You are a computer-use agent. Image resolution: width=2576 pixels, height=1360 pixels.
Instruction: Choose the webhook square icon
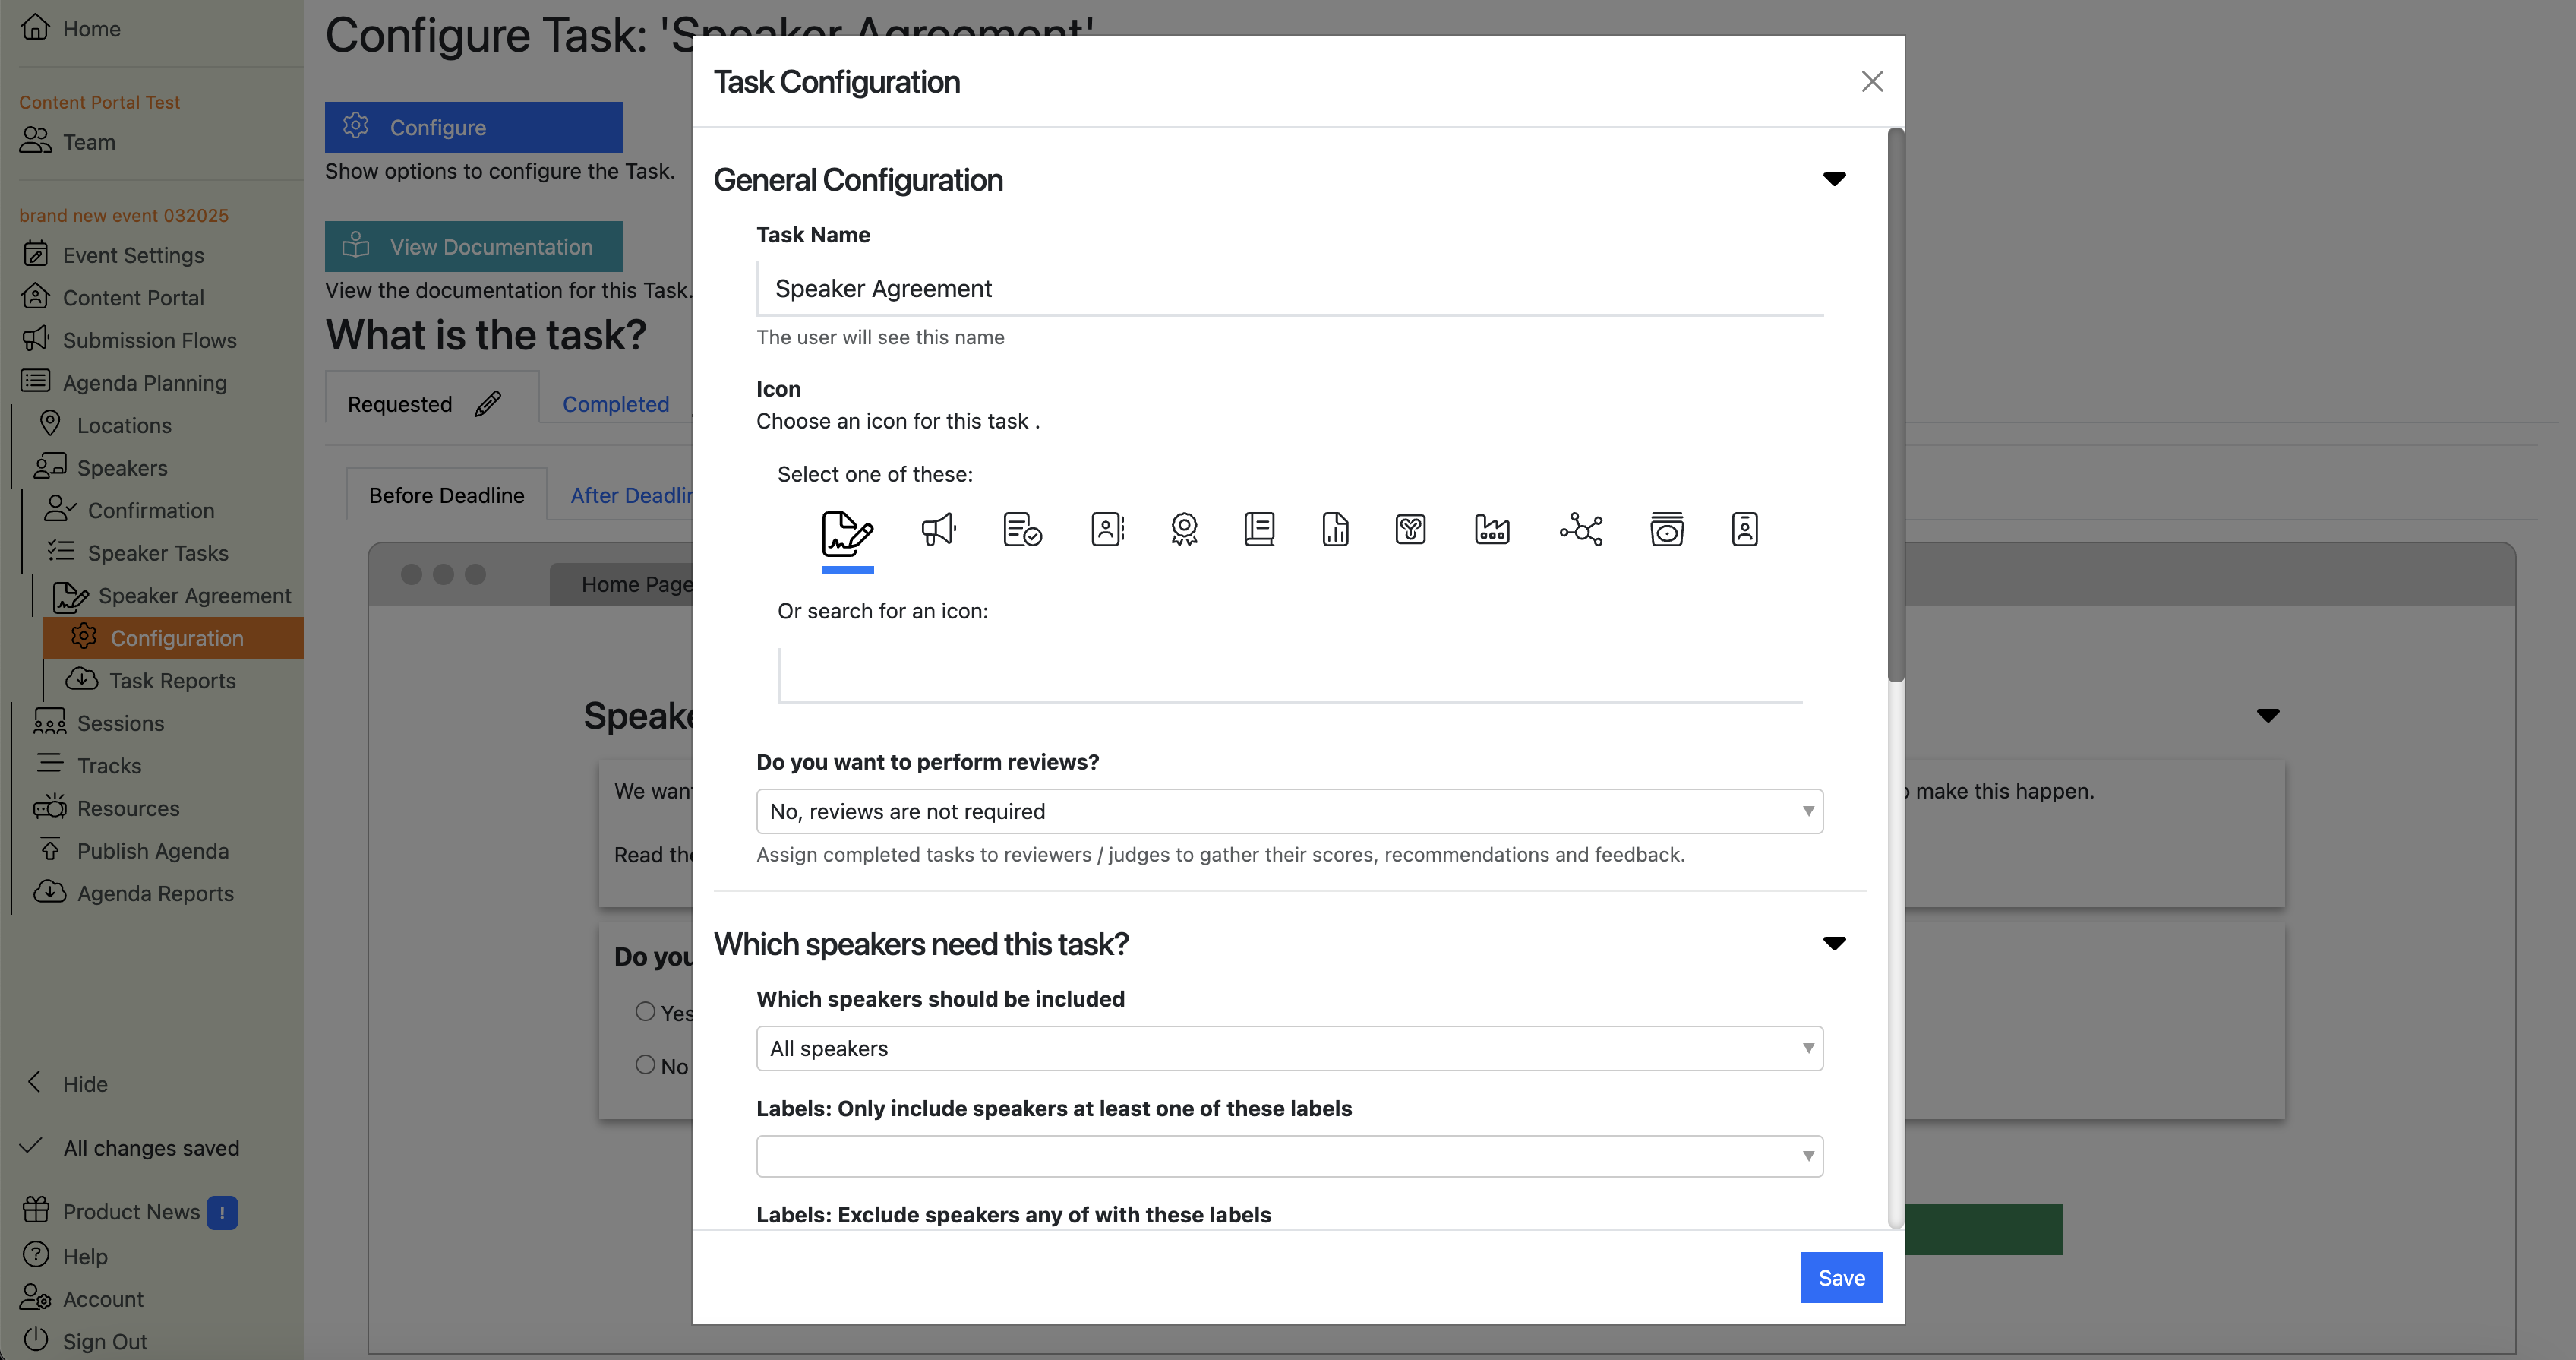tap(1410, 528)
